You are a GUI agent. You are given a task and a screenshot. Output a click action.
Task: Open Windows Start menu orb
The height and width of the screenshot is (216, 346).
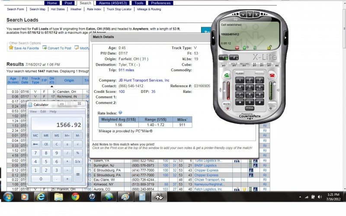pyautogui.click(x=8, y=197)
